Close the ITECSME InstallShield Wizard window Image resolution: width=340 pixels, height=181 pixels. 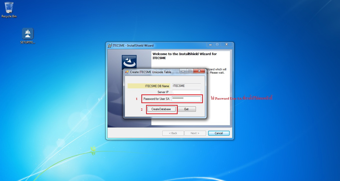226,44
